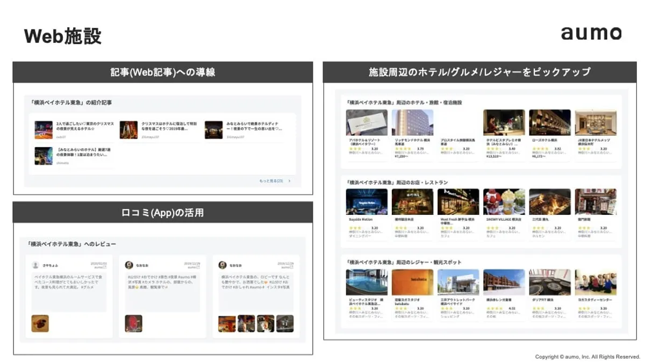Open the JR東日本ホテルメッツ lobby photo
Image resolution: width=645 pixels, height=363 pixels.
(x=596, y=122)
